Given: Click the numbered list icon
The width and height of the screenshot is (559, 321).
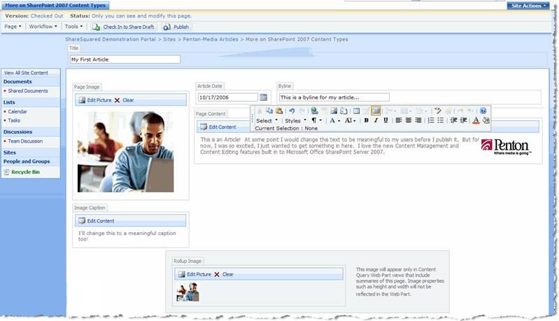Looking at the screenshot, I should (x=431, y=120).
